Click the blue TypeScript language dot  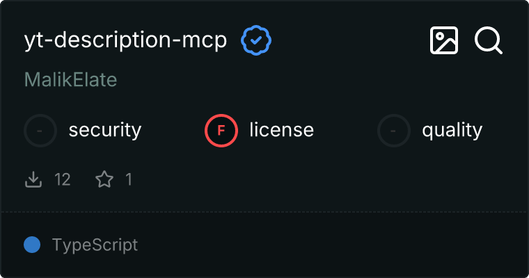[31, 245]
